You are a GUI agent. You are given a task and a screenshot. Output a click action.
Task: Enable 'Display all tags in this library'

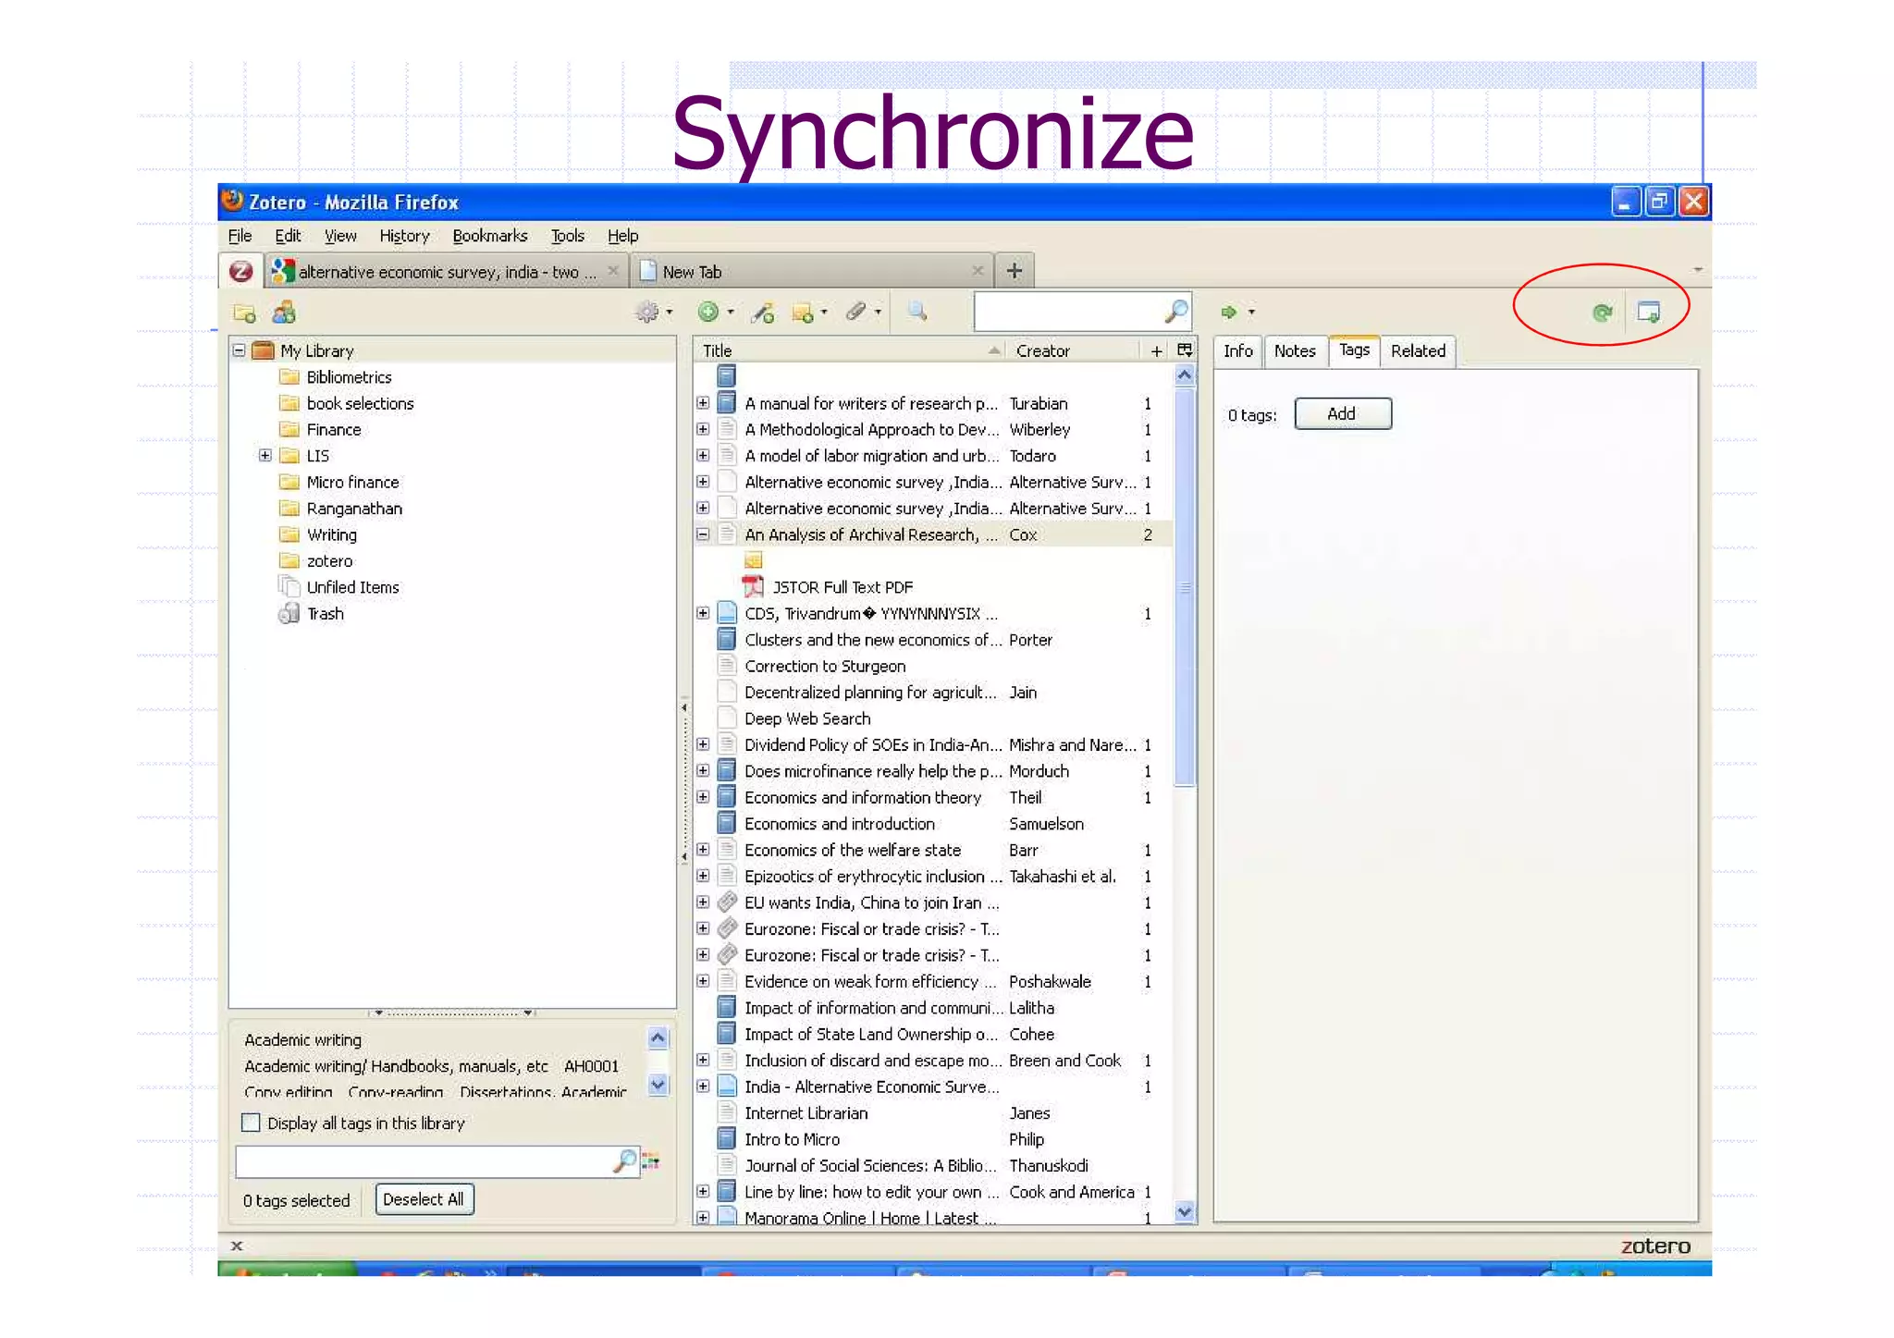251,1123
